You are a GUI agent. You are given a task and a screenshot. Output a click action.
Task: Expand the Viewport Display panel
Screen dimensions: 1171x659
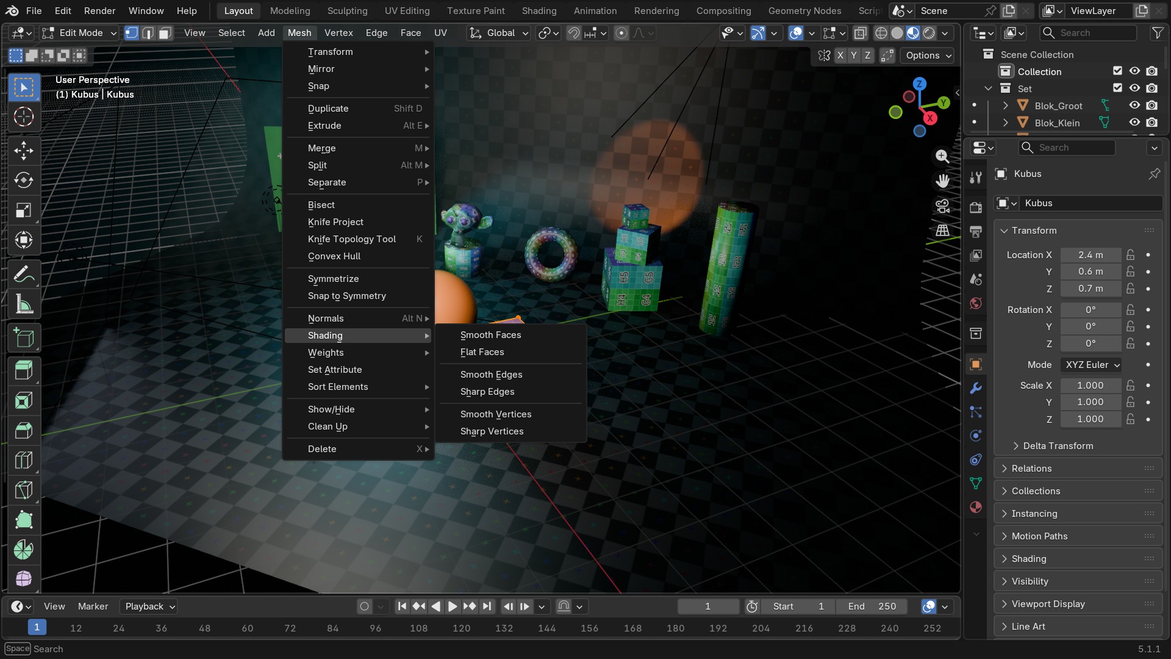point(1078,604)
